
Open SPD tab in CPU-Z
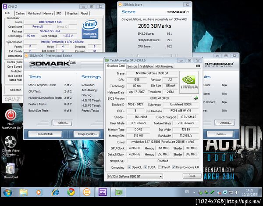coord(59,13)
